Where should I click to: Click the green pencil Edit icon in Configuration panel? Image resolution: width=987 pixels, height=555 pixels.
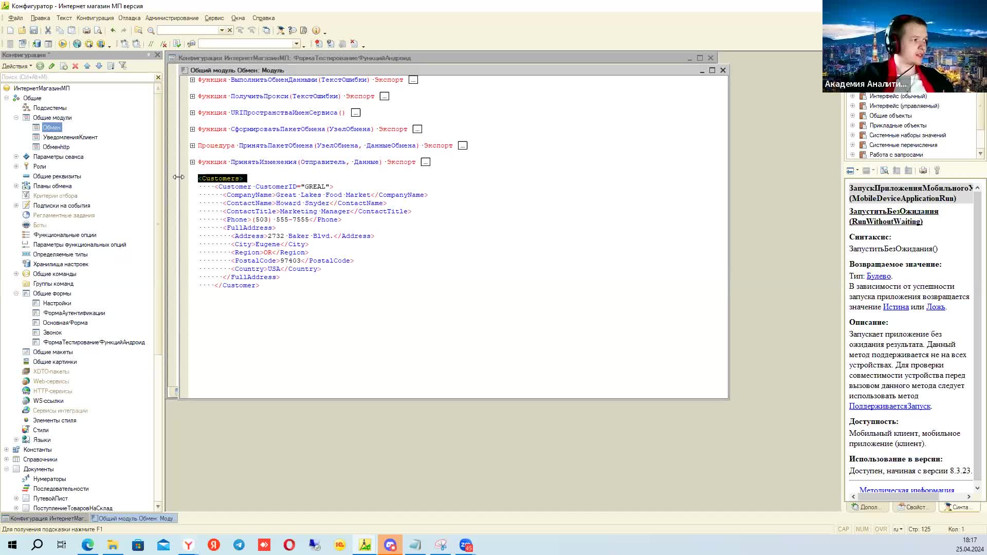pyautogui.click(x=52, y=66)
